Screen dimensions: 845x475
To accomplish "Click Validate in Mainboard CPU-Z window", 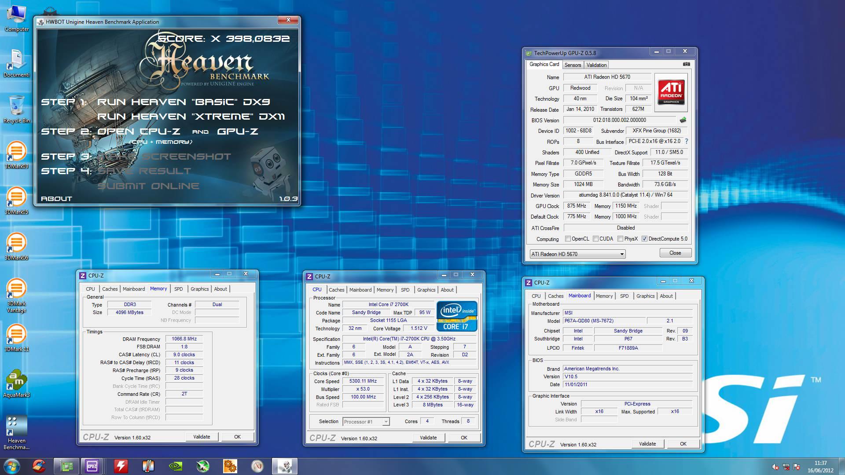I will tap(647, 444).
